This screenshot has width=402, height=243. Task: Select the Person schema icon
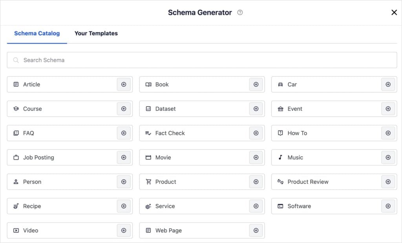(16, 181)
